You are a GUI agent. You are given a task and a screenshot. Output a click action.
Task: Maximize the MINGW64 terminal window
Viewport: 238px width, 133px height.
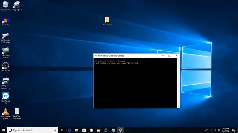pyautogui.click(x=170, y=56)
